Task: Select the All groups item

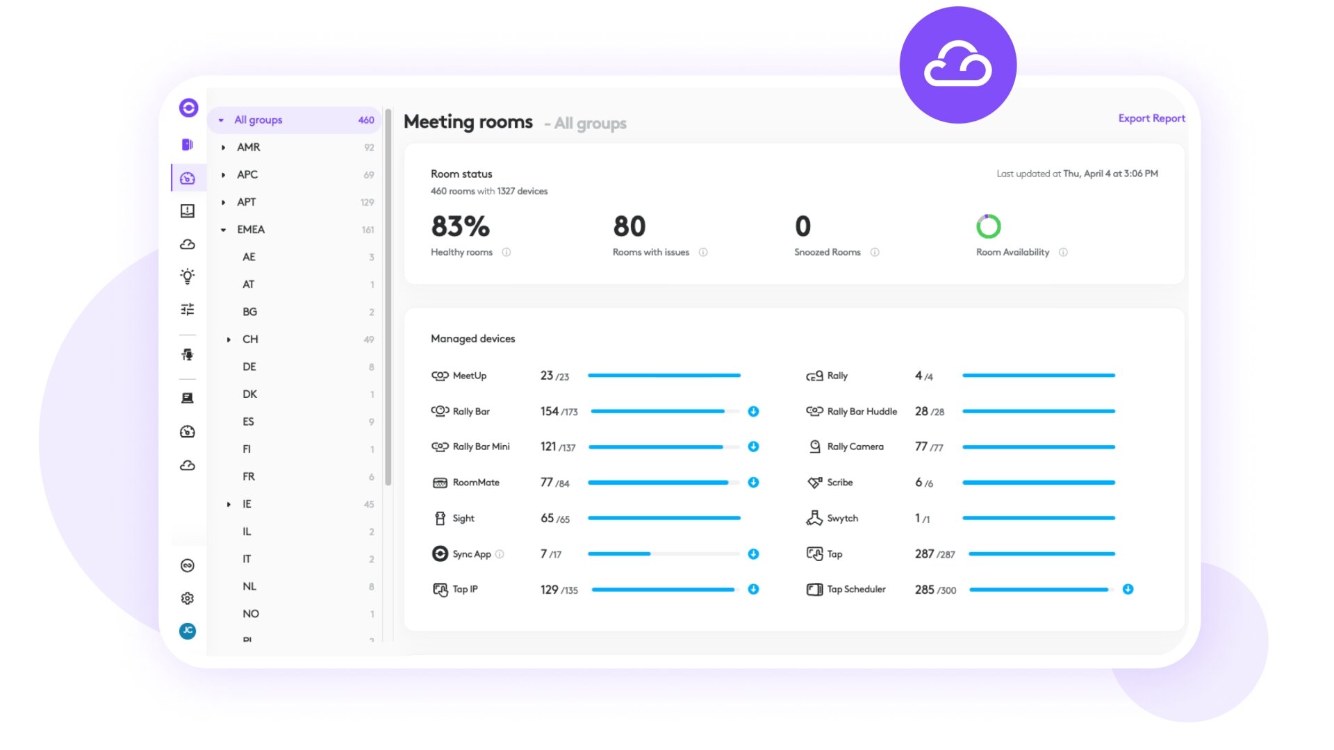Action: [258, 120]
